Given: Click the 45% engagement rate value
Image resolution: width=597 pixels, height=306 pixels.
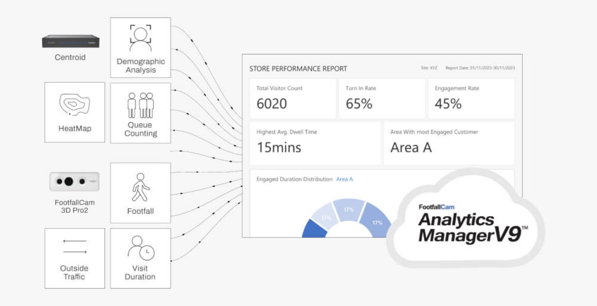Looking at the screenshot, I should (x=448, y=104).
